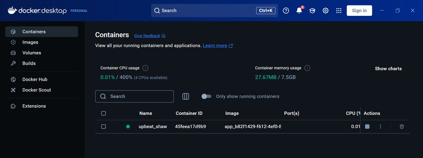Open Settings gear icon in header
The width and height of the screenshot is (423, 158).
click(326, 11)
